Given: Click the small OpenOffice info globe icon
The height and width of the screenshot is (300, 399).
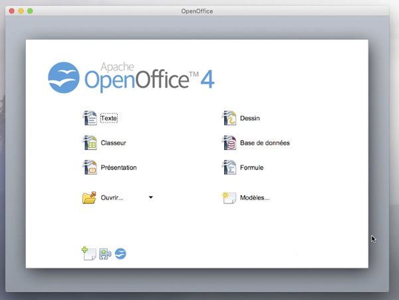Looking at the screenshot, I should click(x=120, y=253).
